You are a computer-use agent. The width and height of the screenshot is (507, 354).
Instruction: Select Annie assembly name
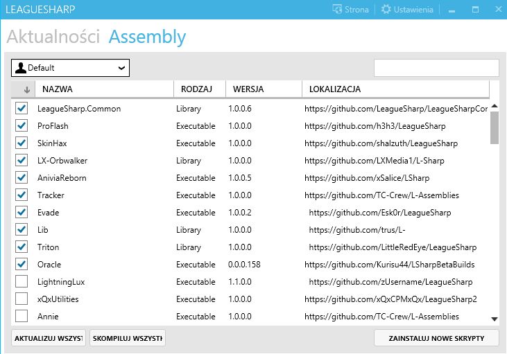[48, 317]
